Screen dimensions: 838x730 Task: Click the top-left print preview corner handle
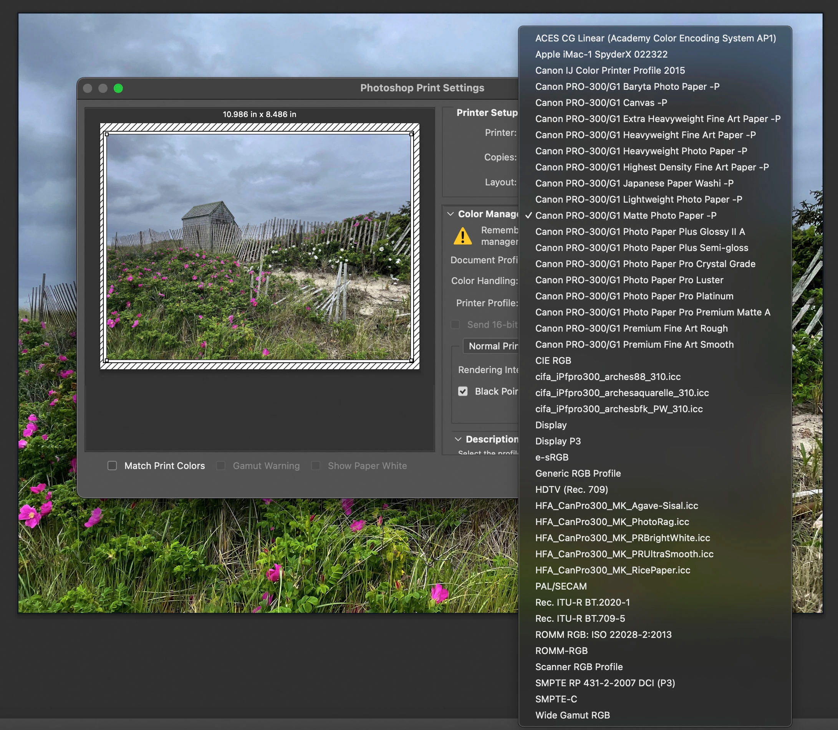[x=107, y=134]
